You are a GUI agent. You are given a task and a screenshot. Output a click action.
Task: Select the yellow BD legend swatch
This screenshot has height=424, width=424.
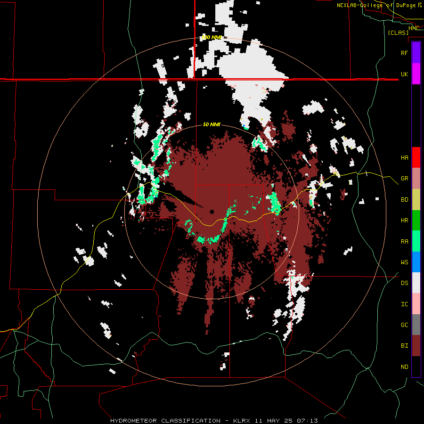[416, 200]
